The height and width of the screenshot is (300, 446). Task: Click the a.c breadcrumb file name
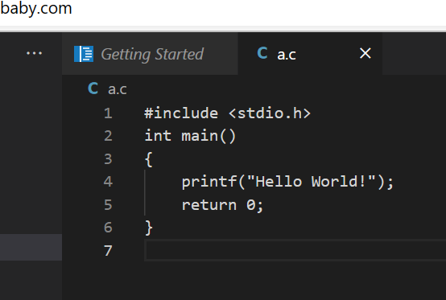click(x=118, y=89)
